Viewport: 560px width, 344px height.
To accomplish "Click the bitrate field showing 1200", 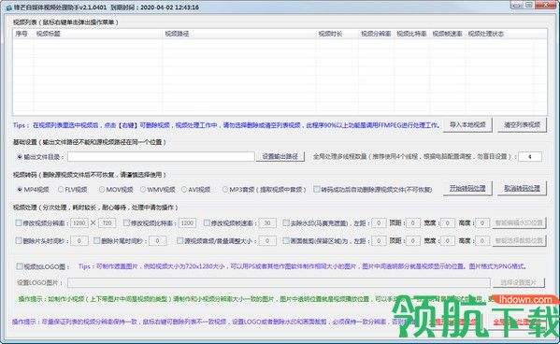I will 187,222.
